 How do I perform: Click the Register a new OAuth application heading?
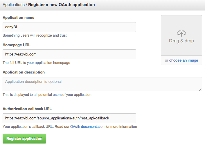[x=61, y=5]
